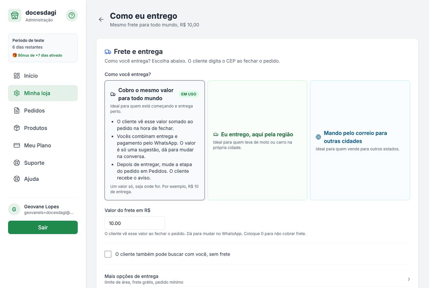The width and height of the screenshot is (429, 288).
Task: Click the Valor do frete input field
Action: [x=135, y=223]
